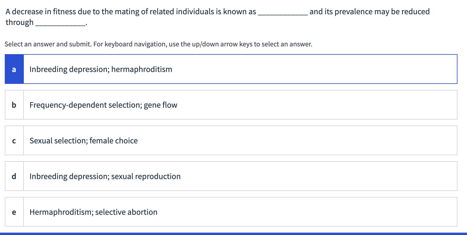Image resolution: width=467 pixels, height=235 pixels.
Task: Click the first blank after 'known as'
Action: 282,12
